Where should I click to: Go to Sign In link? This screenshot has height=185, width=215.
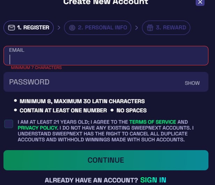pos(153,180)
